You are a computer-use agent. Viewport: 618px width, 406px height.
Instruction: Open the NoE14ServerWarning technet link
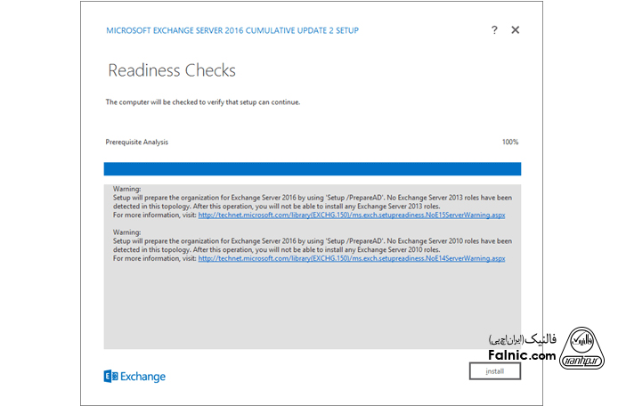click(351, 258)
